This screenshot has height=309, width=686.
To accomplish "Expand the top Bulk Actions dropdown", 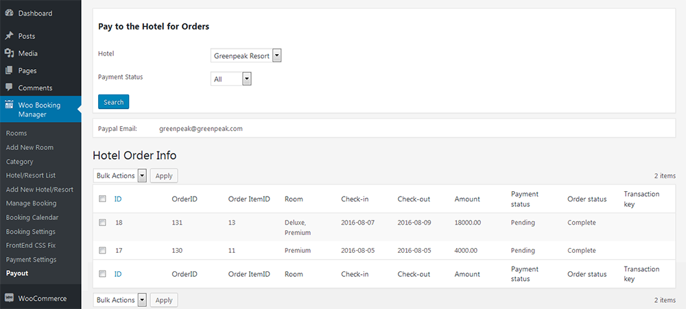I will click(120, 175).
